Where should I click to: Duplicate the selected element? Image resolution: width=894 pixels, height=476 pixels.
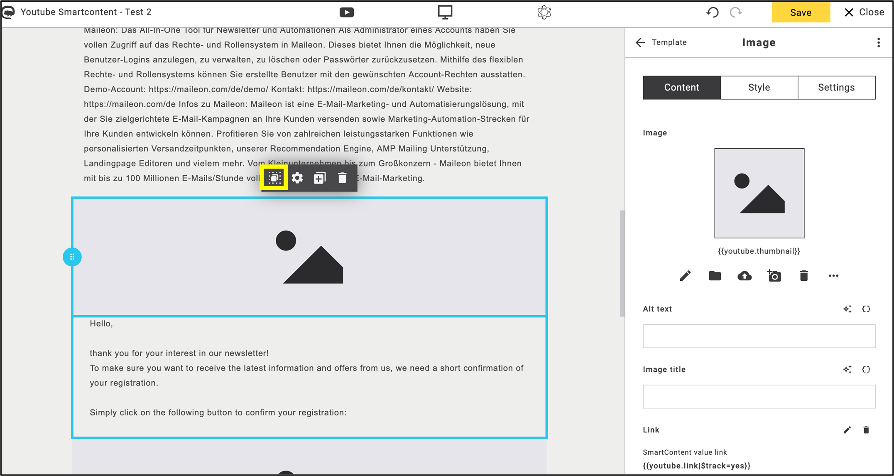click(x=319, y=178)
